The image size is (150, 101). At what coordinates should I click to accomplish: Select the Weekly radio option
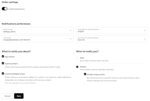pos(77,67)
